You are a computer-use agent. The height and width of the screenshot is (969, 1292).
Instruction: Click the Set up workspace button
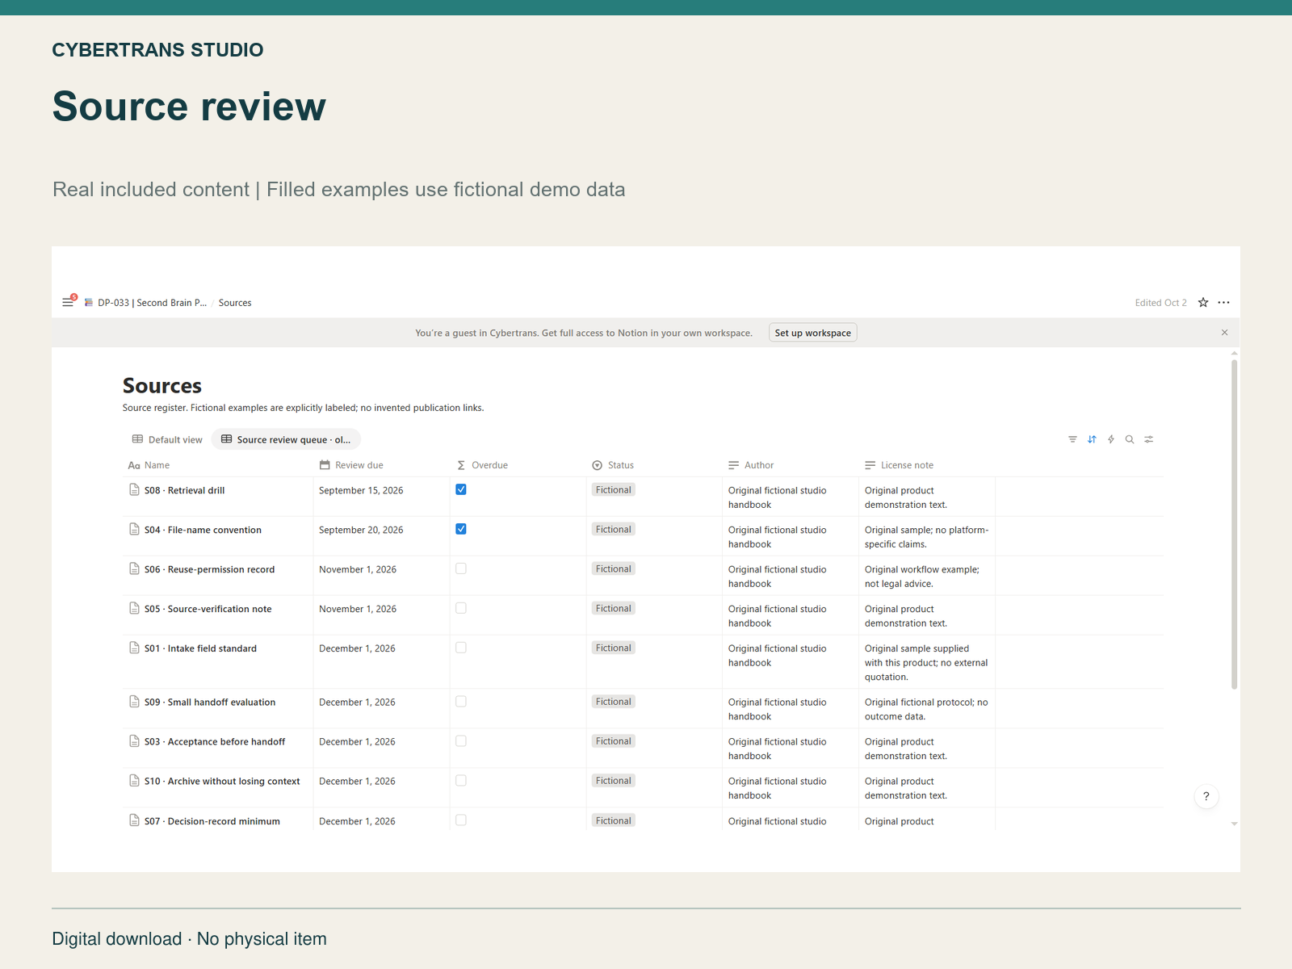[x=813, y=333]
